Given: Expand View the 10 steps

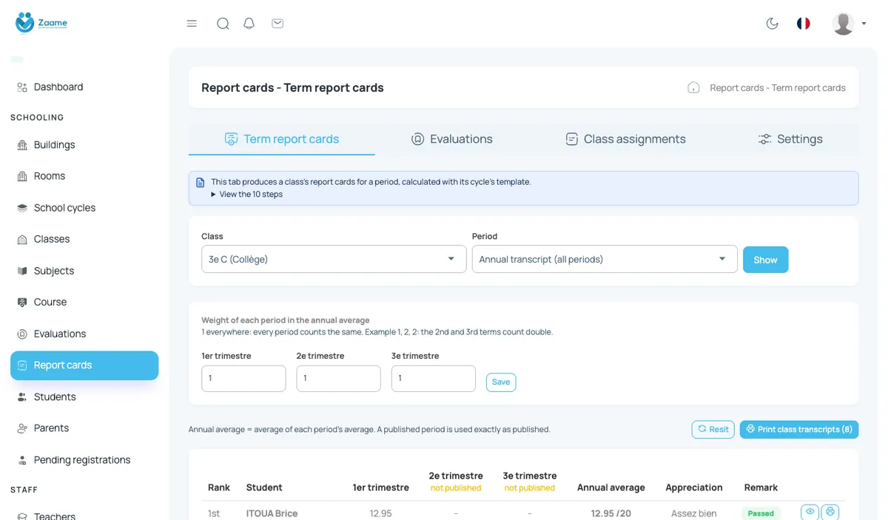Looking at the screenshot, I should click(246, 195).
